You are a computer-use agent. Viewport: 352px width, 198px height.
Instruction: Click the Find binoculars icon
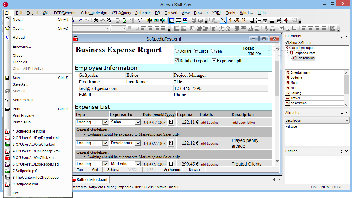point(96,20)
